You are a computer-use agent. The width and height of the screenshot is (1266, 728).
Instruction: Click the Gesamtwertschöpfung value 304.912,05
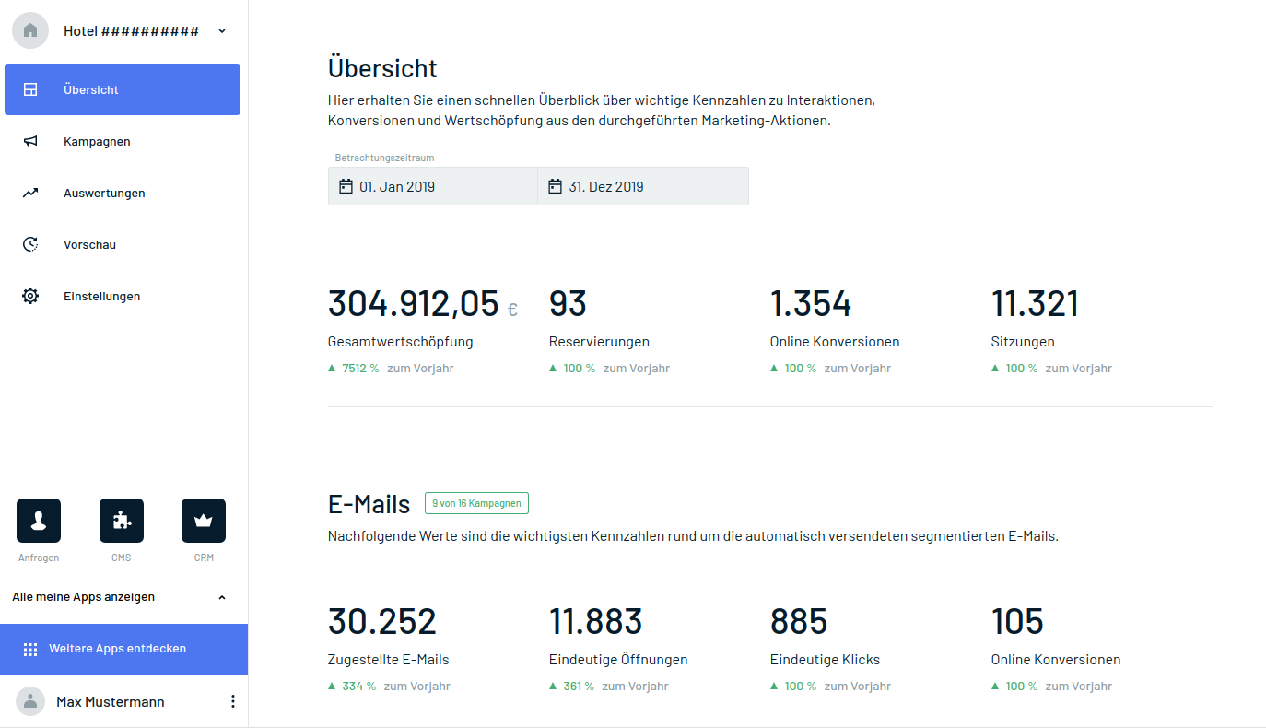pyautogui.click(x=413, y=304)
